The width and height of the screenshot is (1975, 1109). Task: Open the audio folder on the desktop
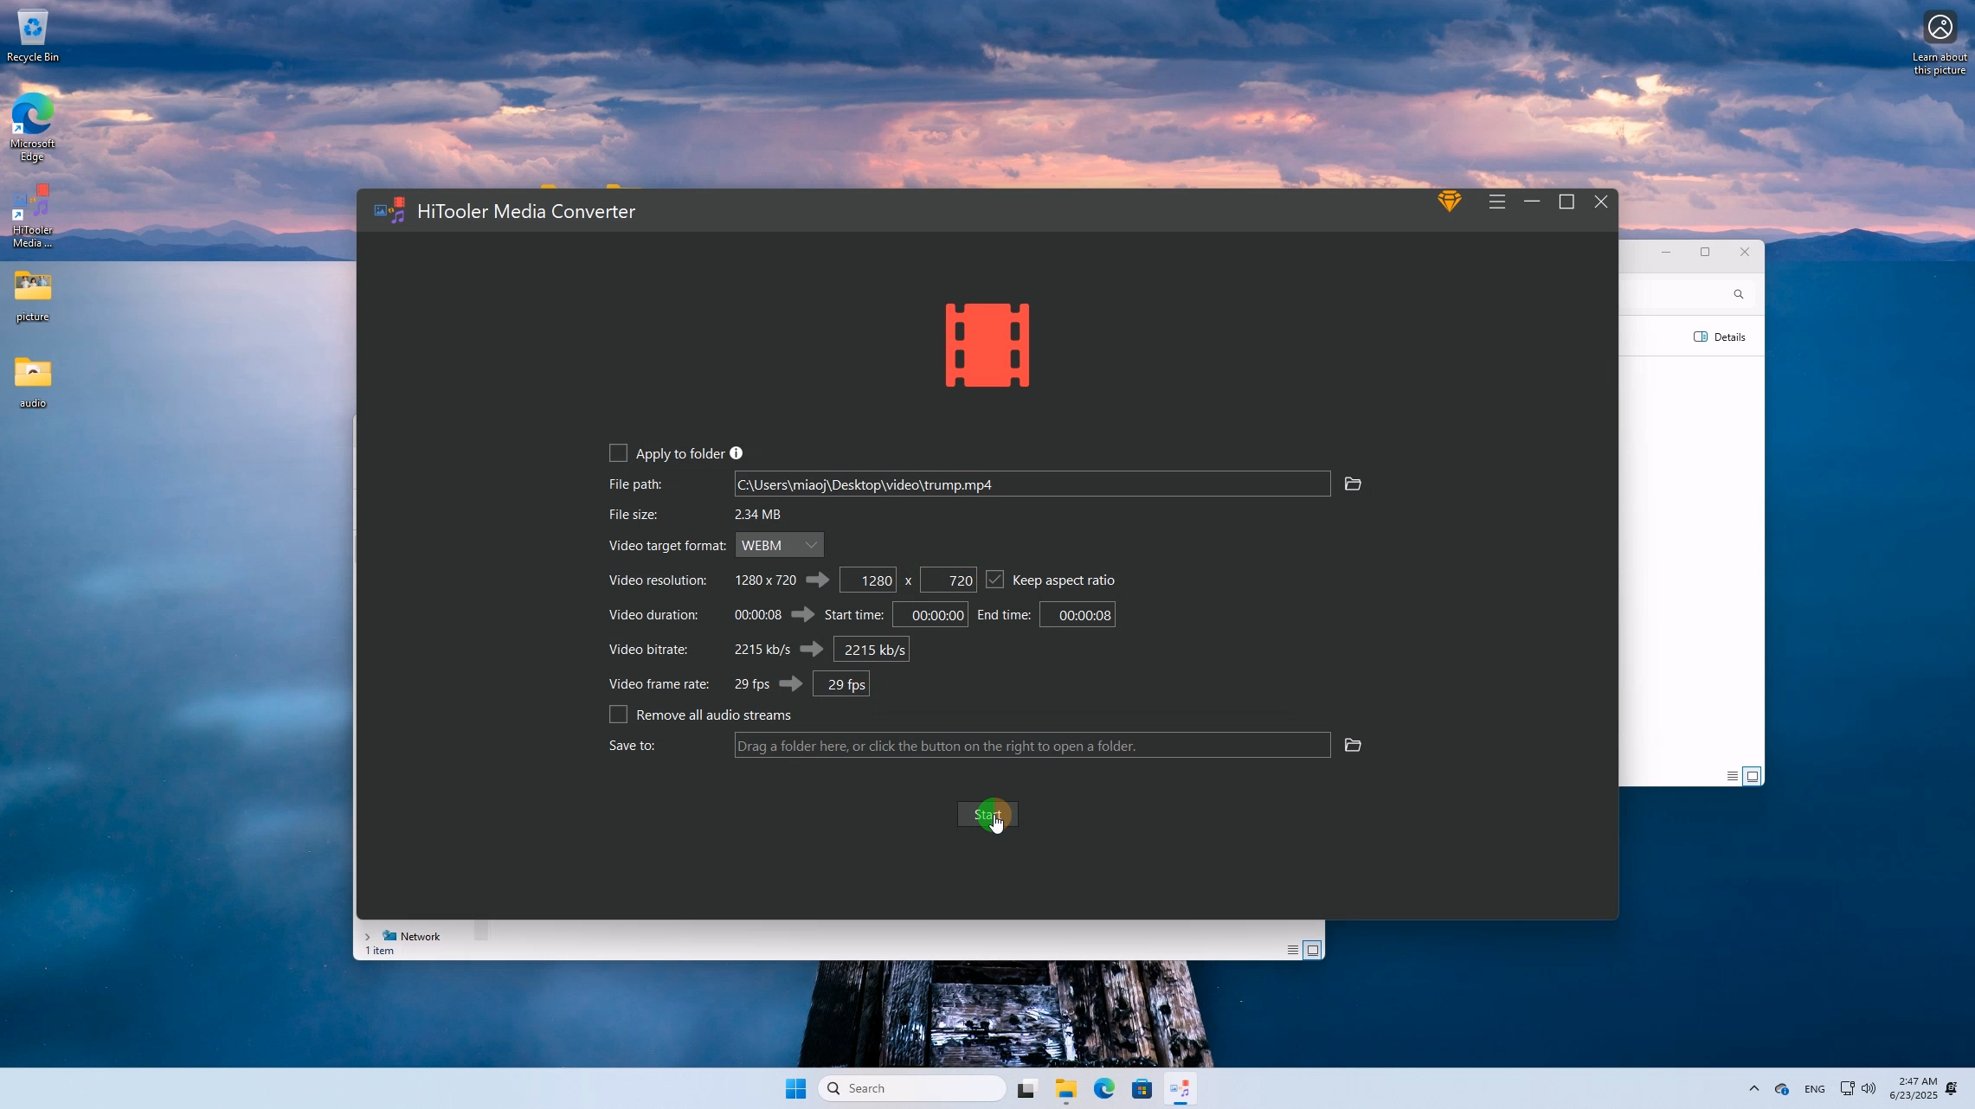coord(32,372)
